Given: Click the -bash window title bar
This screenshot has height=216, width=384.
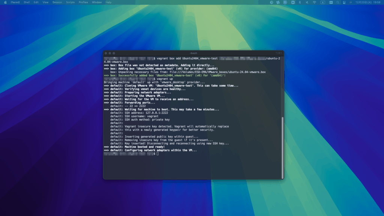Looking at the screenshot, I should pyautogui.click(x=193, y=53).
